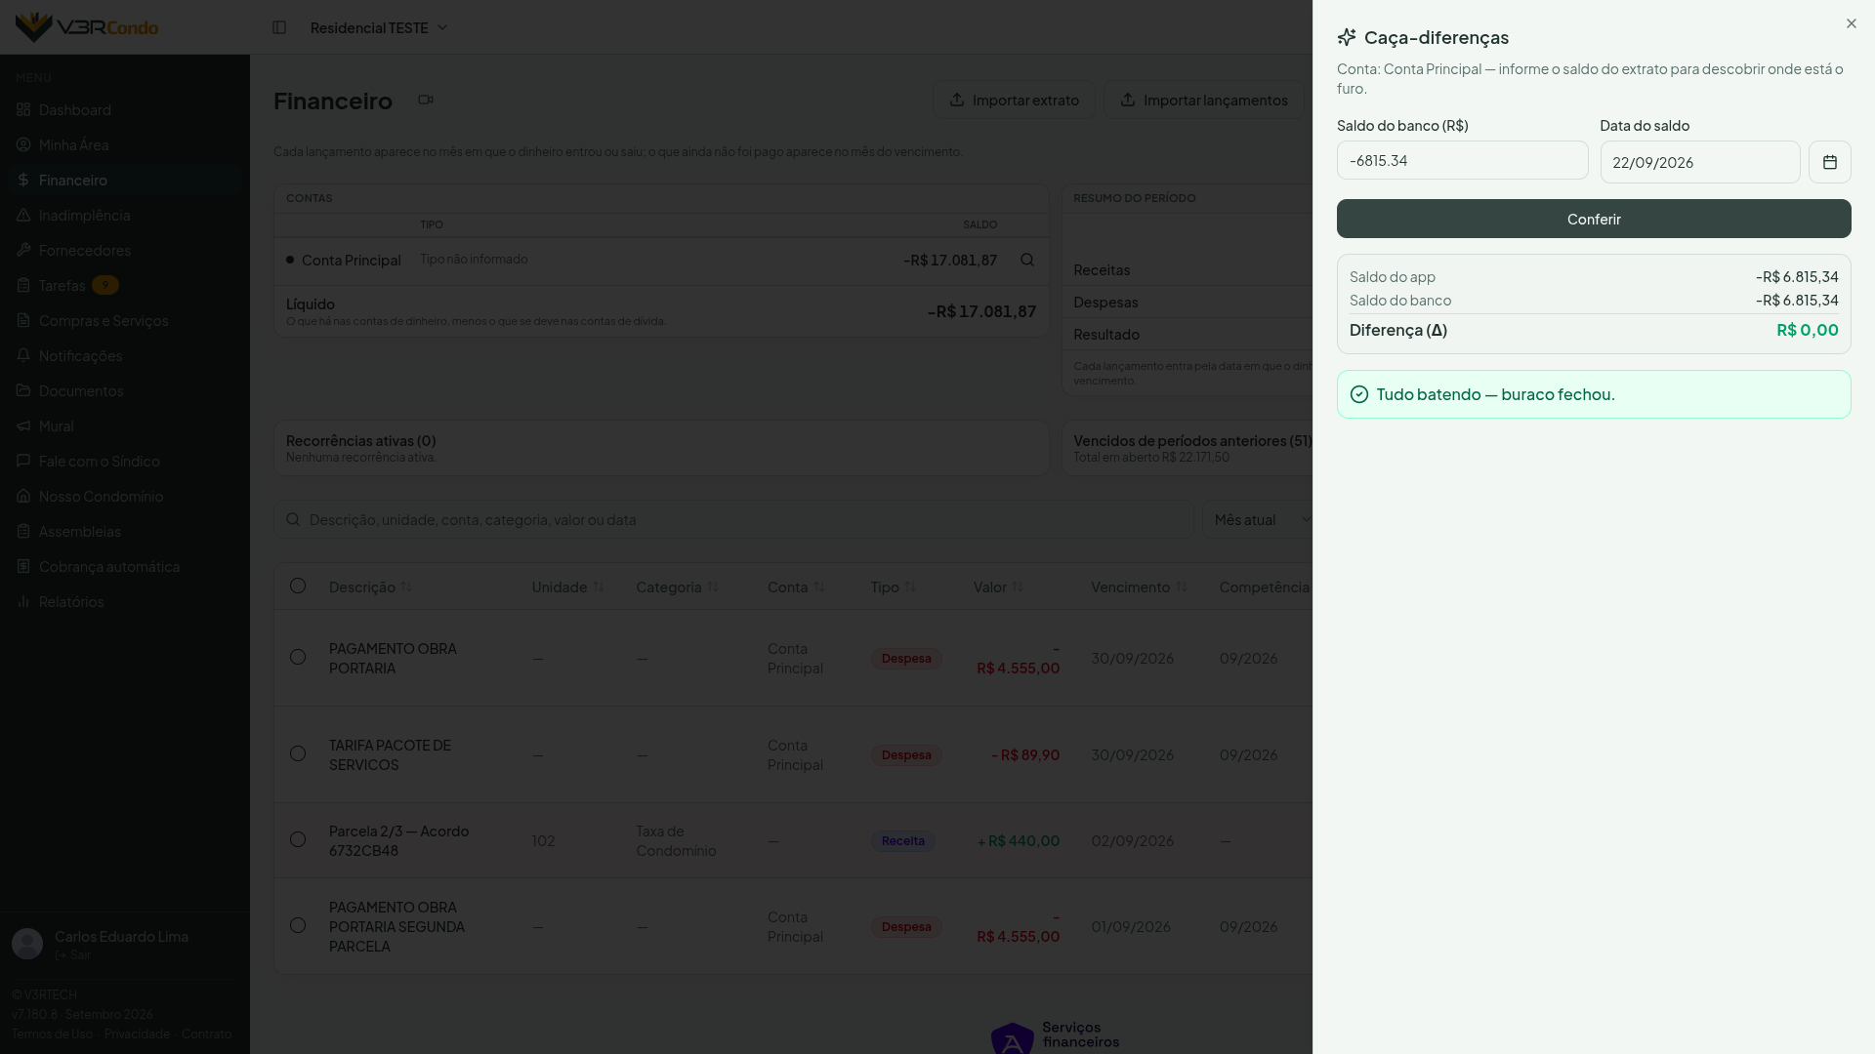The image size is (1875, 1054).
Task: Click the Documentos folder icon
Action: click(23, 390)
